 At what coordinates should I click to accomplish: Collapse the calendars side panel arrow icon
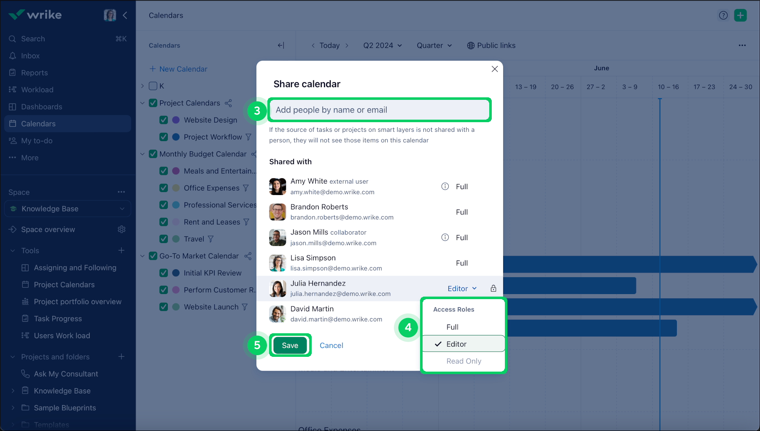[x=281, y=46]
